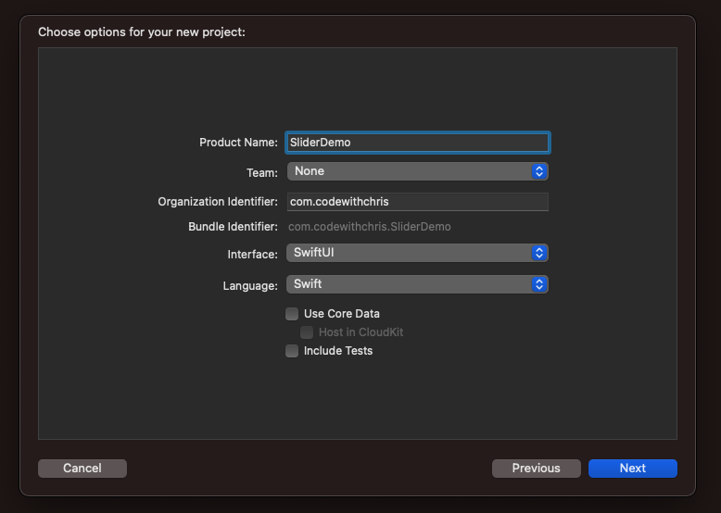Click the Host in CloudKit label

coord(360,332)
